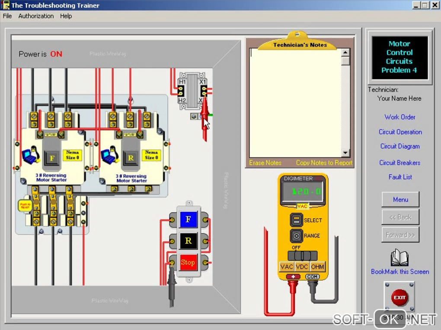
Task: Open the Authorization menu
Action: tap(36, 16)
